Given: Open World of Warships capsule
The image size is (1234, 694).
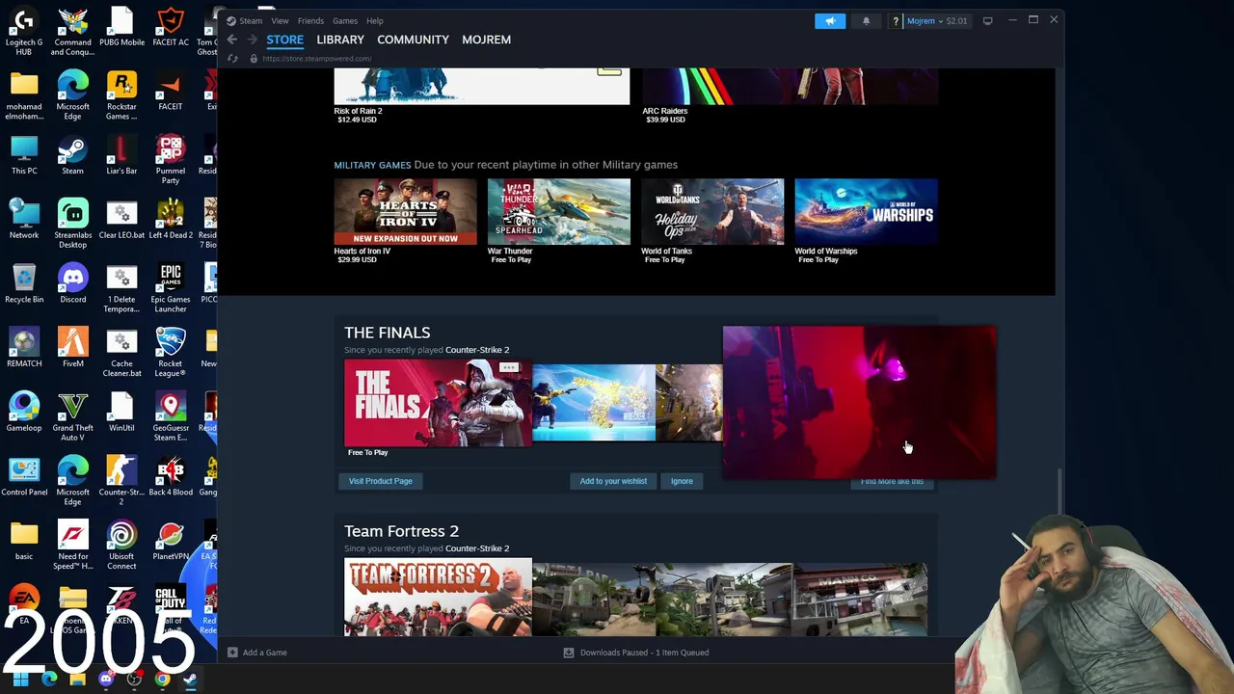Looking at the screenshot, I should [866, 212].
